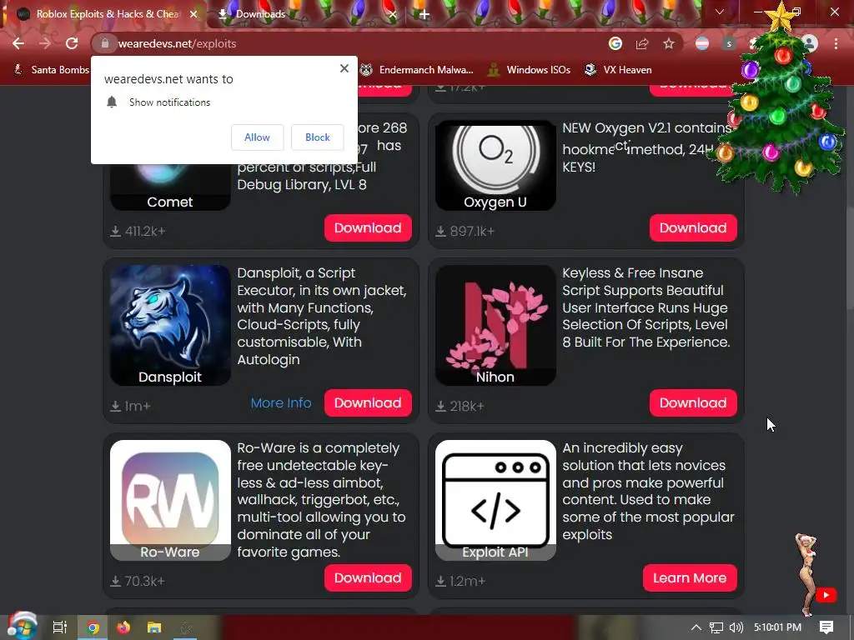
Task: Go back to the previous page
Action: [x=18, y=43]
